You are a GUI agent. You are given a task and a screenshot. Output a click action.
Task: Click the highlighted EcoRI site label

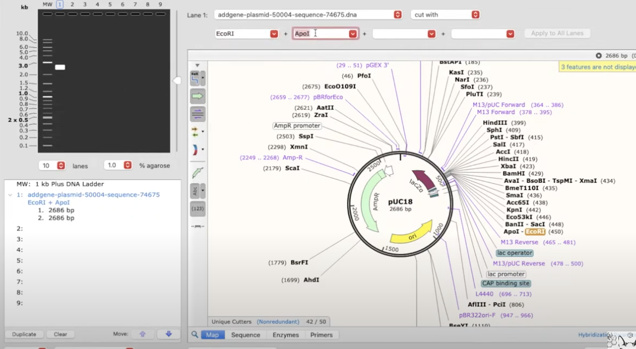pos(535,232)
